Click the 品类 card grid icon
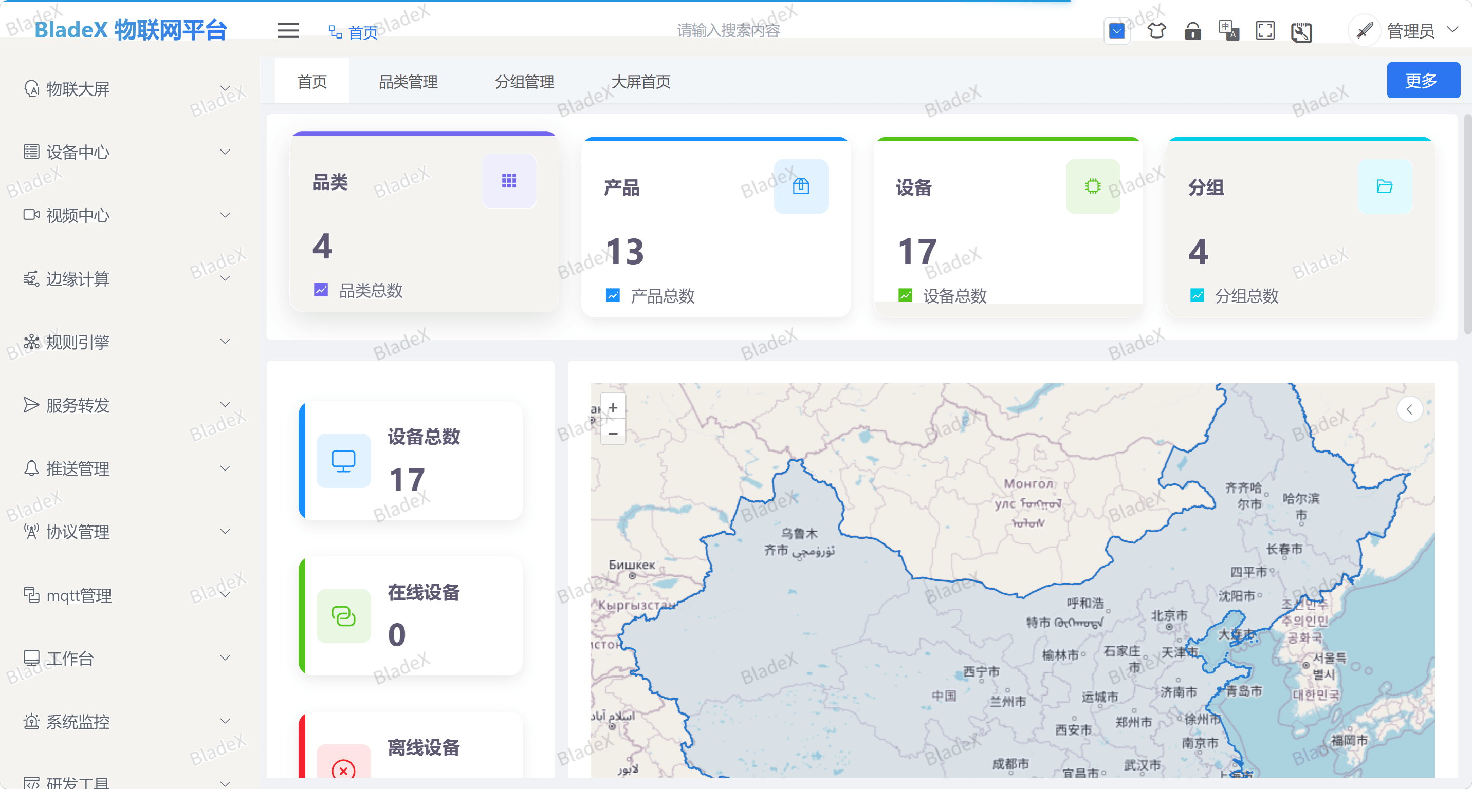The image size is (1472, 789). (x=509, y=181)
